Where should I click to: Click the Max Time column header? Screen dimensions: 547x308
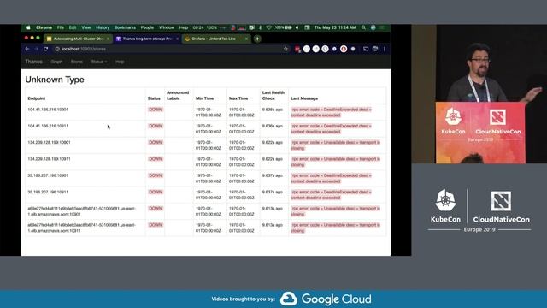tap(238, 98)
